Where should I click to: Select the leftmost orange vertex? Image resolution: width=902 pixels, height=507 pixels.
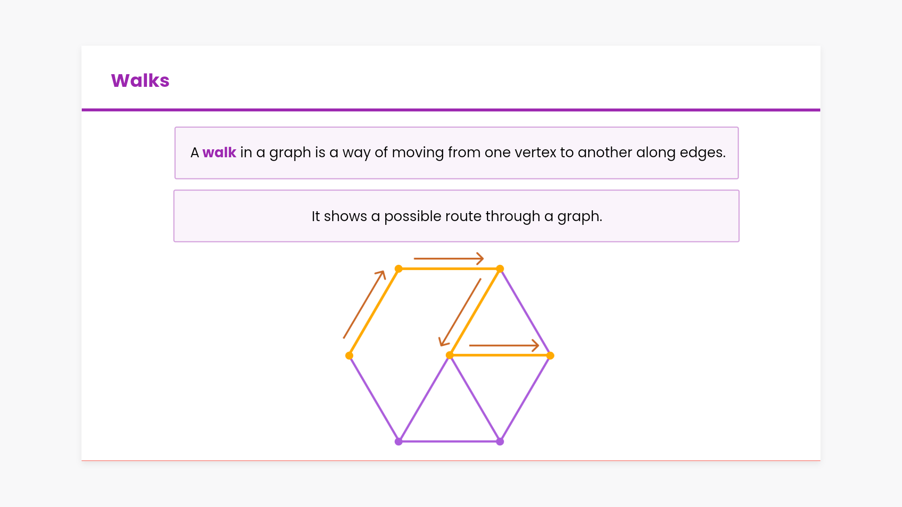point(349,356)
